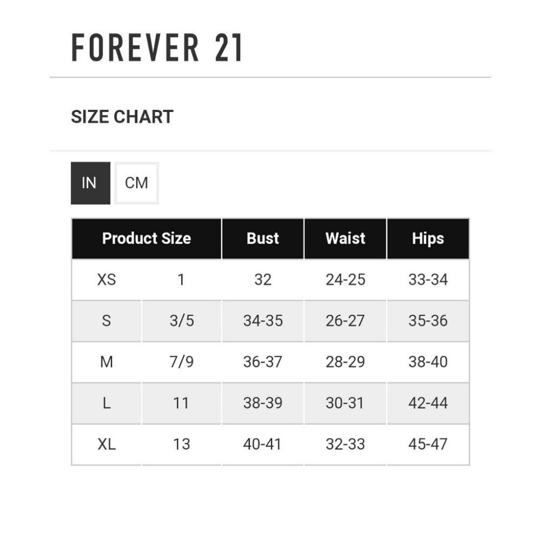Image resolution: width=541 pixels, height=541 pixels.
Task: Click the Hips column header
Action: (428, 238)
